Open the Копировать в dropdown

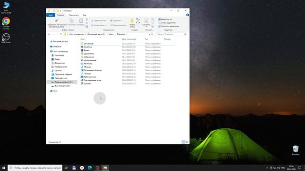click(x=99, y=25)
